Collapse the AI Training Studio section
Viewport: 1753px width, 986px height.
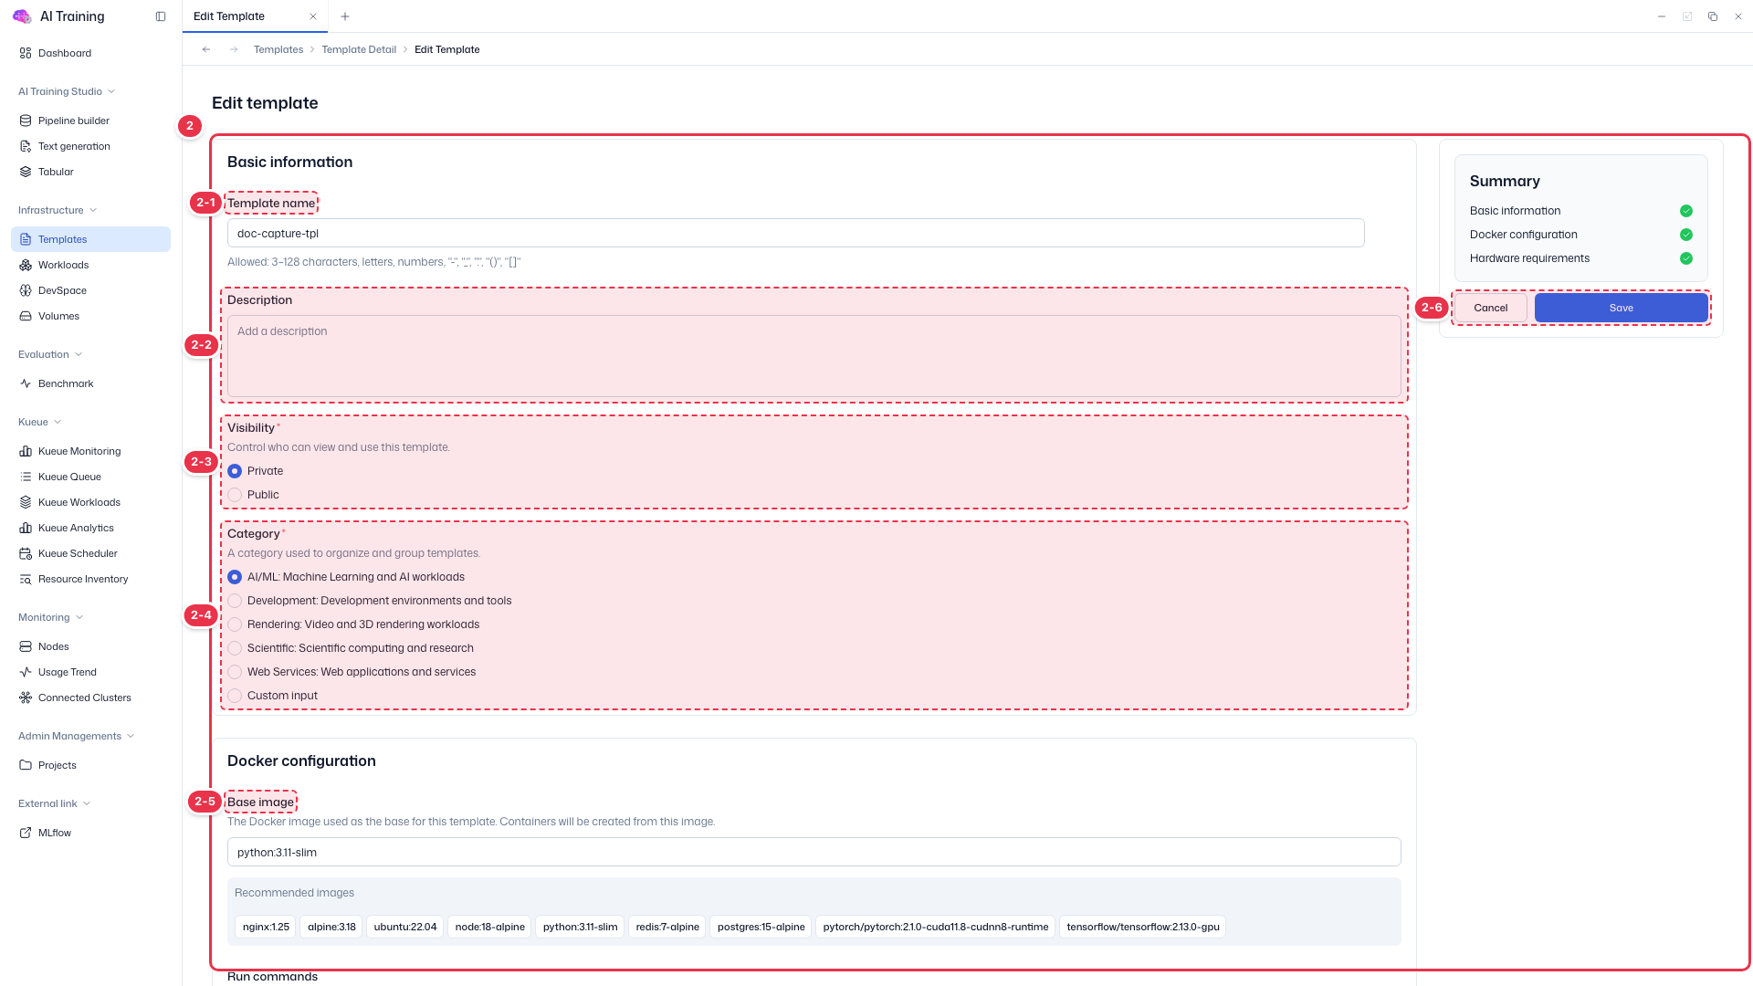67,91
